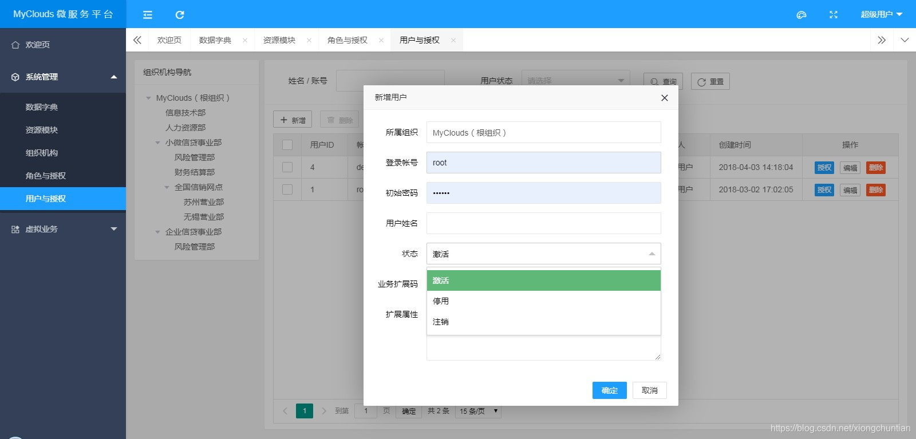Image resolution: width=916 pixels, height=439 pixels.
Task: Check the row for user ID 1
Action: [287, 189]
